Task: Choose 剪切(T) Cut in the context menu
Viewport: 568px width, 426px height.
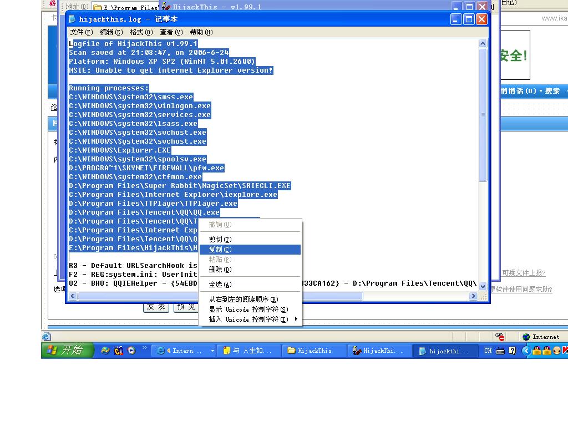Action: point(250,240)
